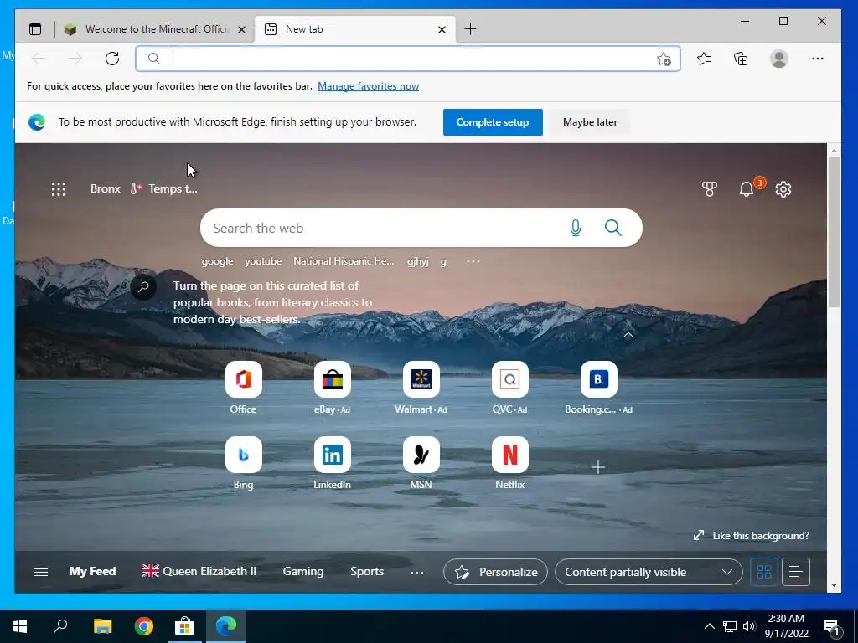Open the user profile avatar
The width and height of the screenshot is (858, 643).
pos(778,59)
